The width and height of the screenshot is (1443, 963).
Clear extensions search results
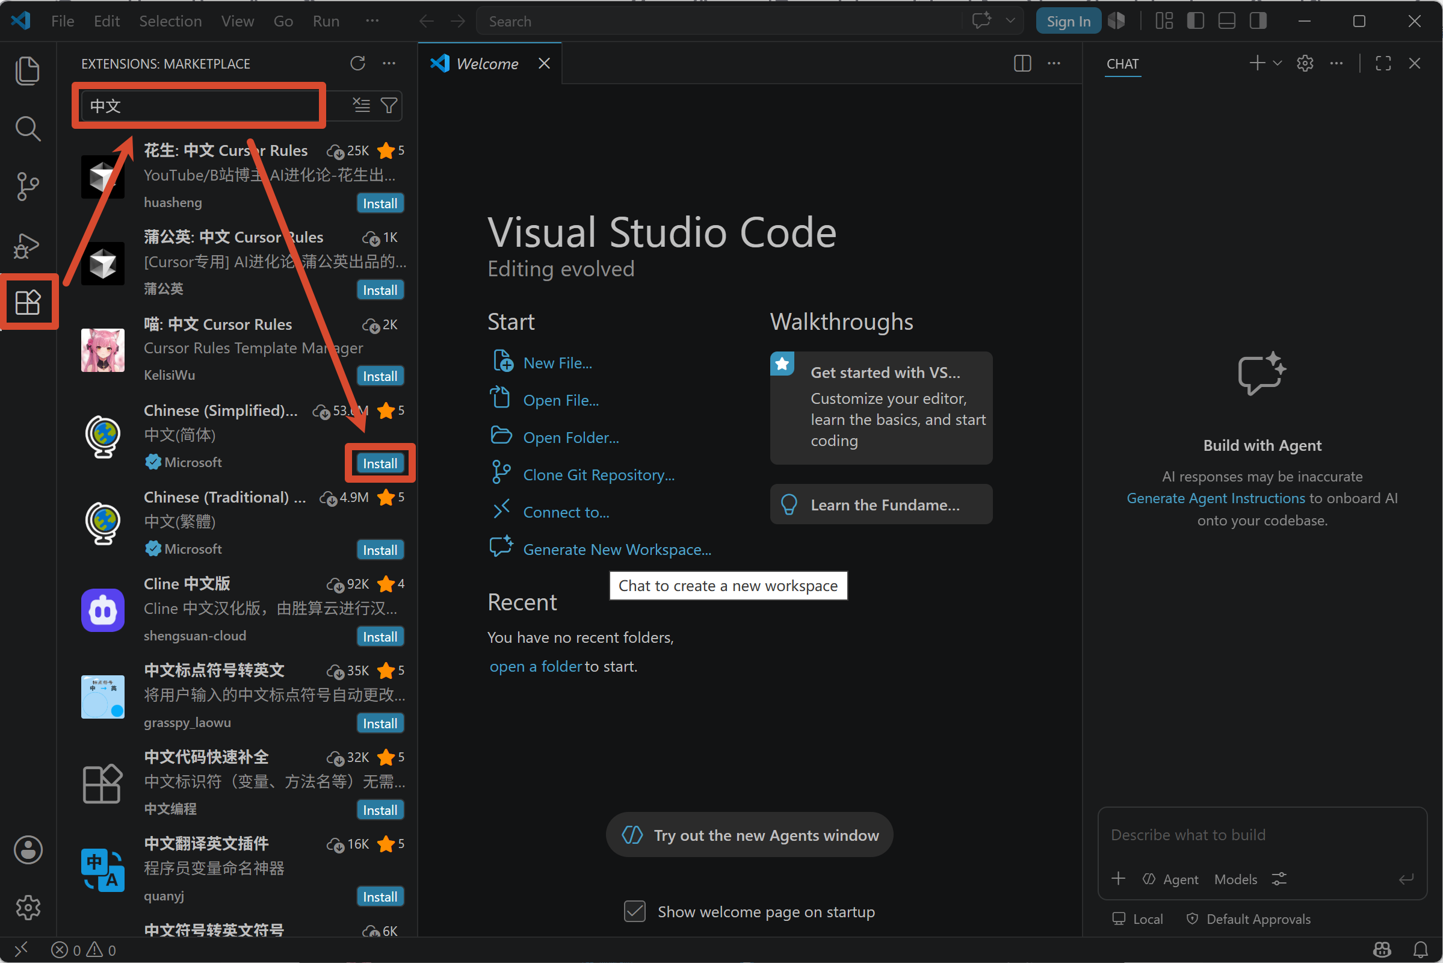pyautogui.click(x=362, y=106)
